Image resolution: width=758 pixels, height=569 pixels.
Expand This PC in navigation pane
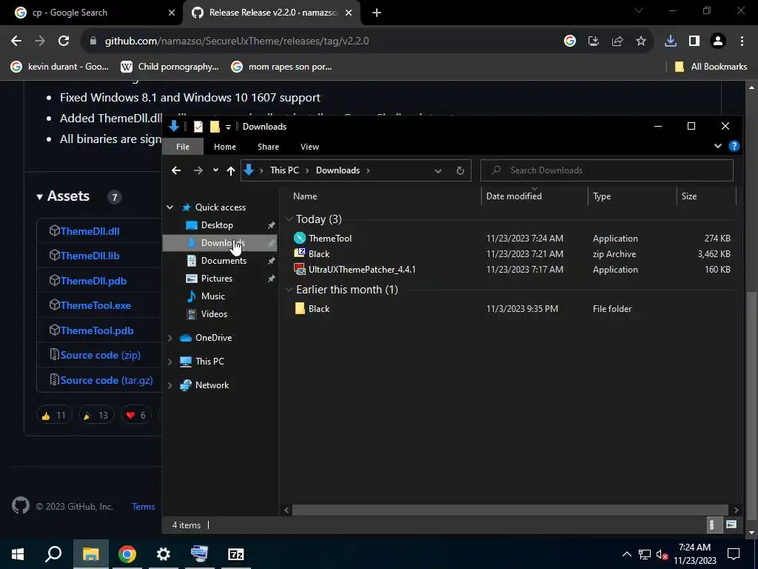coord(170,362)
